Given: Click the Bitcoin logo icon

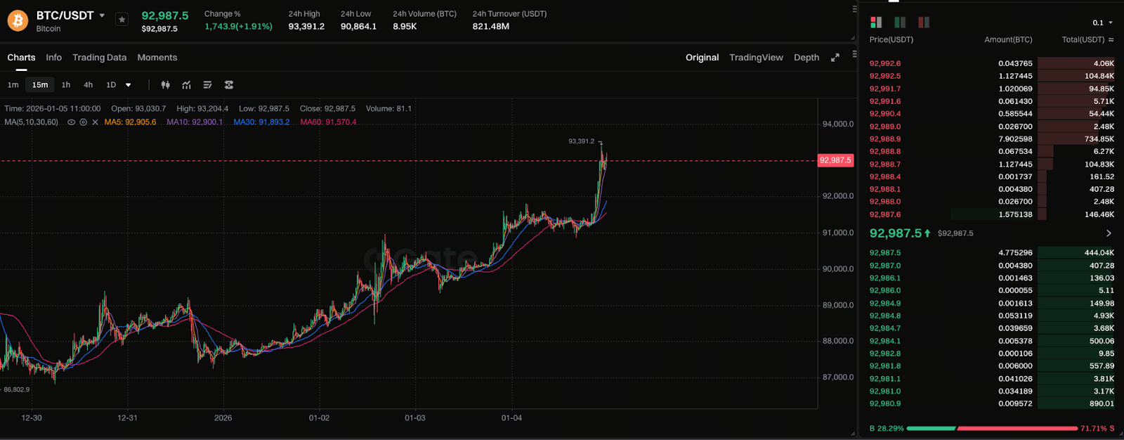Looking at the screenshot, I should (18, 20).
